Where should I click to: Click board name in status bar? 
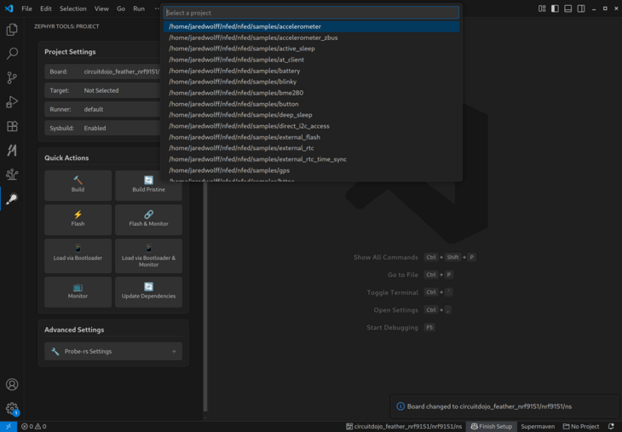[404, 426]
